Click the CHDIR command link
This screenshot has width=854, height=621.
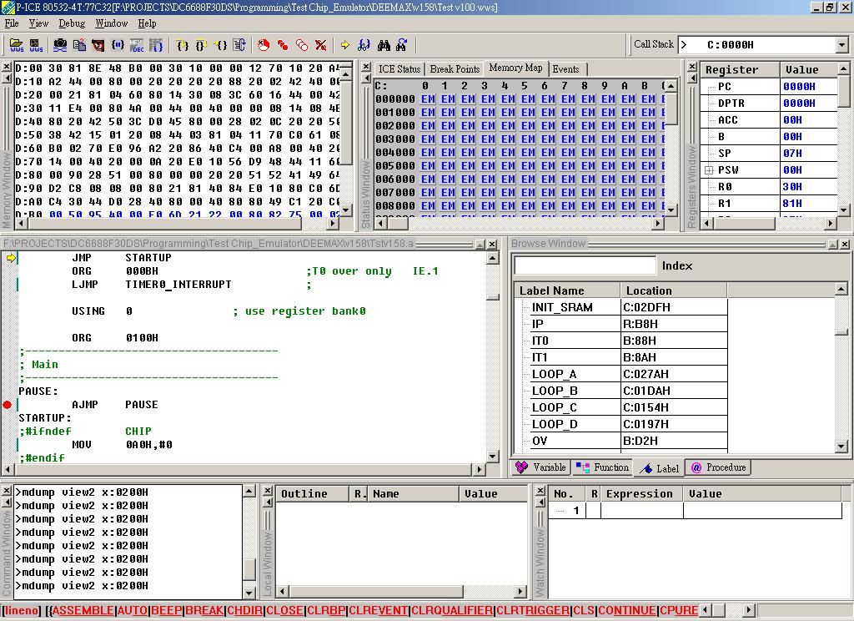(x=244, y=611)
